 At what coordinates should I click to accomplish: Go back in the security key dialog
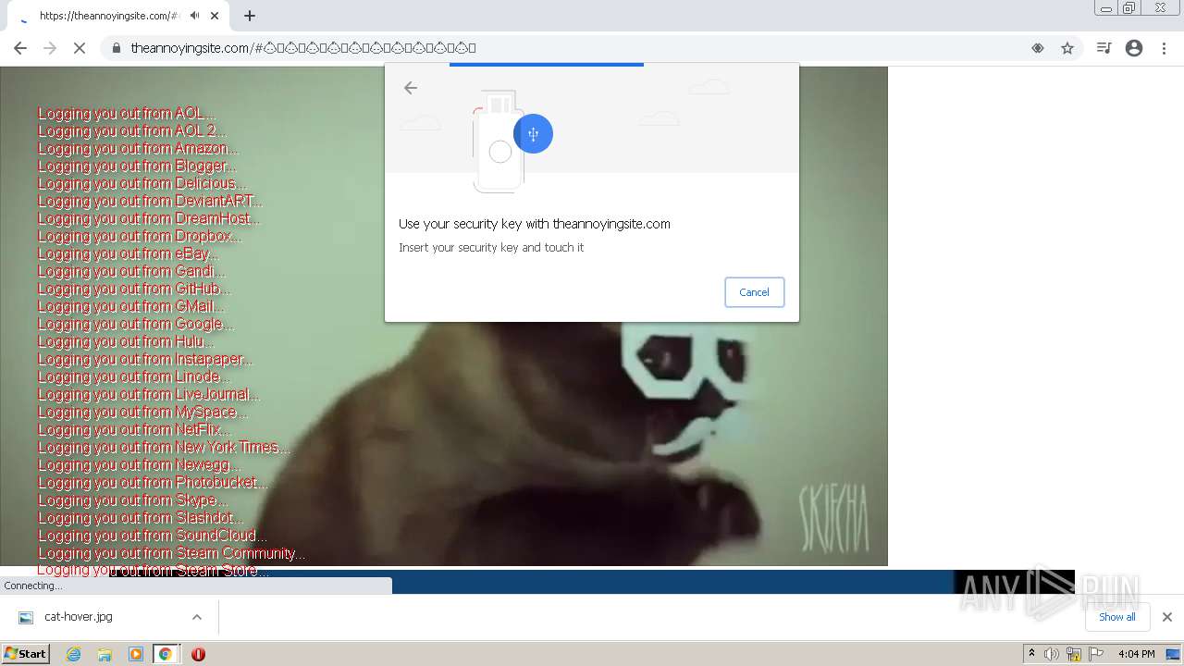411,88
